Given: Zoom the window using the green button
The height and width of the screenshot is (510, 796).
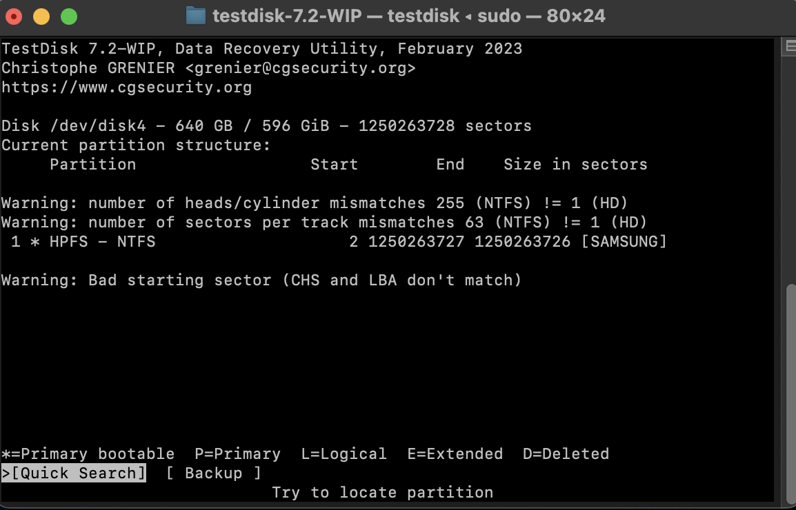Looking at the screenshot, I should pos(69,17).
